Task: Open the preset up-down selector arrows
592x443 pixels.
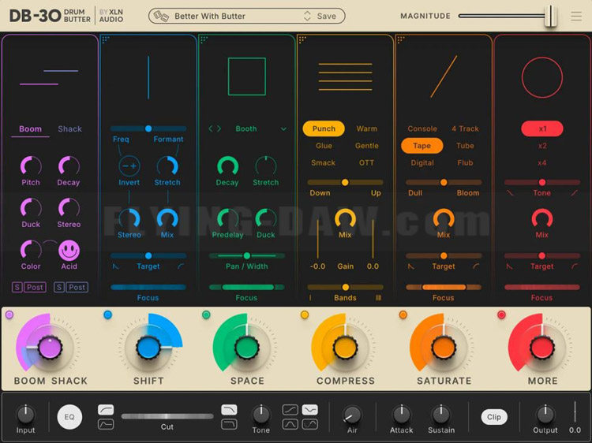Action: 307,17
